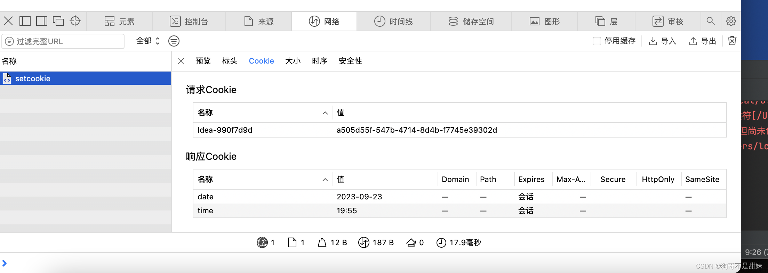Click the search magnifier icon
Image resolution: width=768 pixels, height=273 pixels.
tap(711, 21)
